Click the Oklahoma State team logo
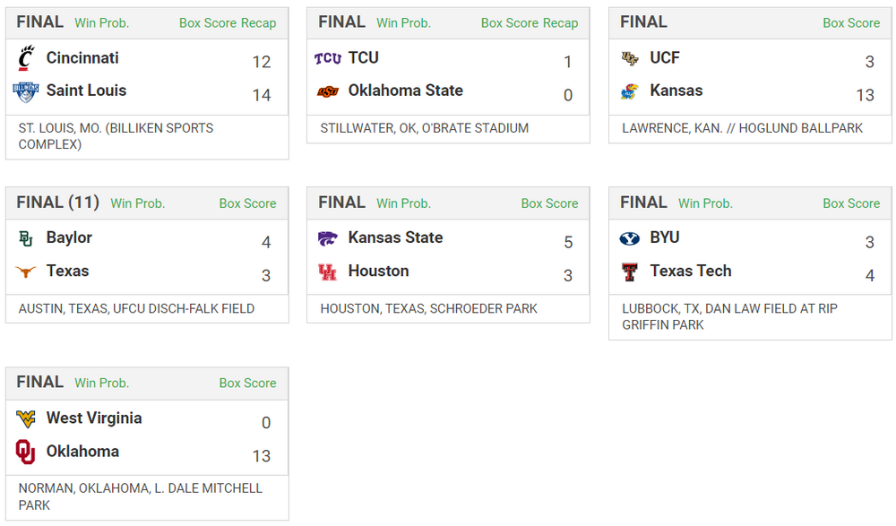 (328, 91)
